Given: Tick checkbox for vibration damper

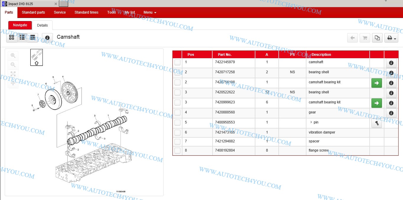Looking at the screenshot, I should (x=177, y=133).
